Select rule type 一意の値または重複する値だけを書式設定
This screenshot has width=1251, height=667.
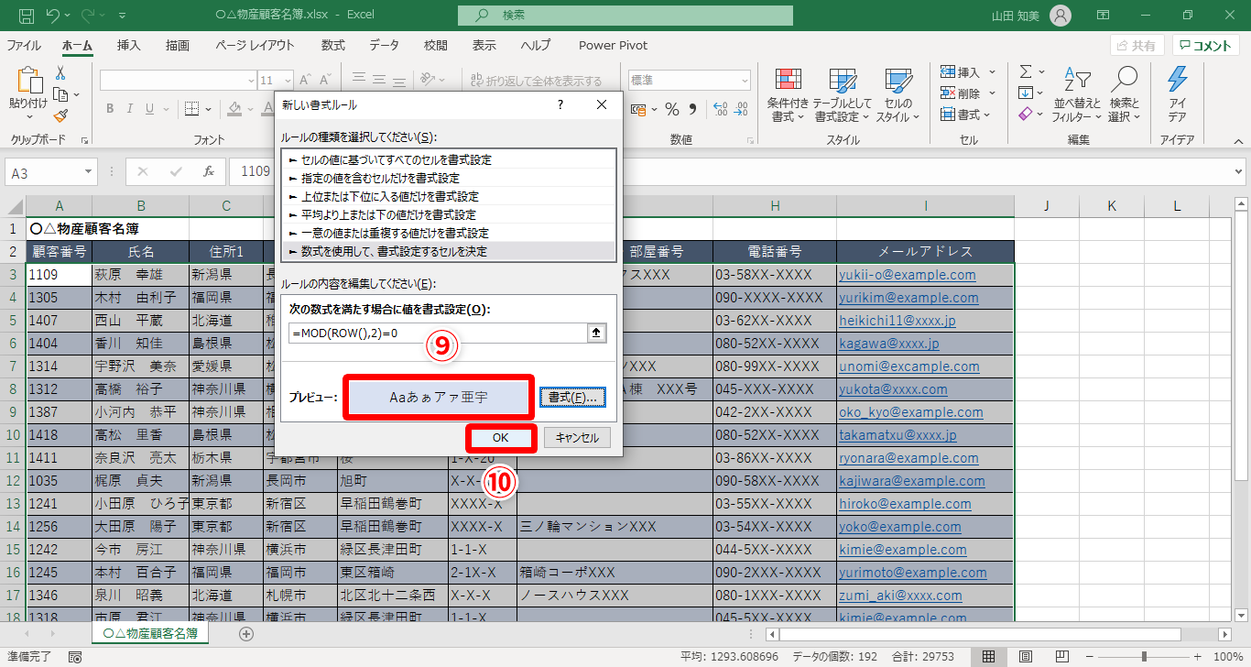click(x=449, y=233)
